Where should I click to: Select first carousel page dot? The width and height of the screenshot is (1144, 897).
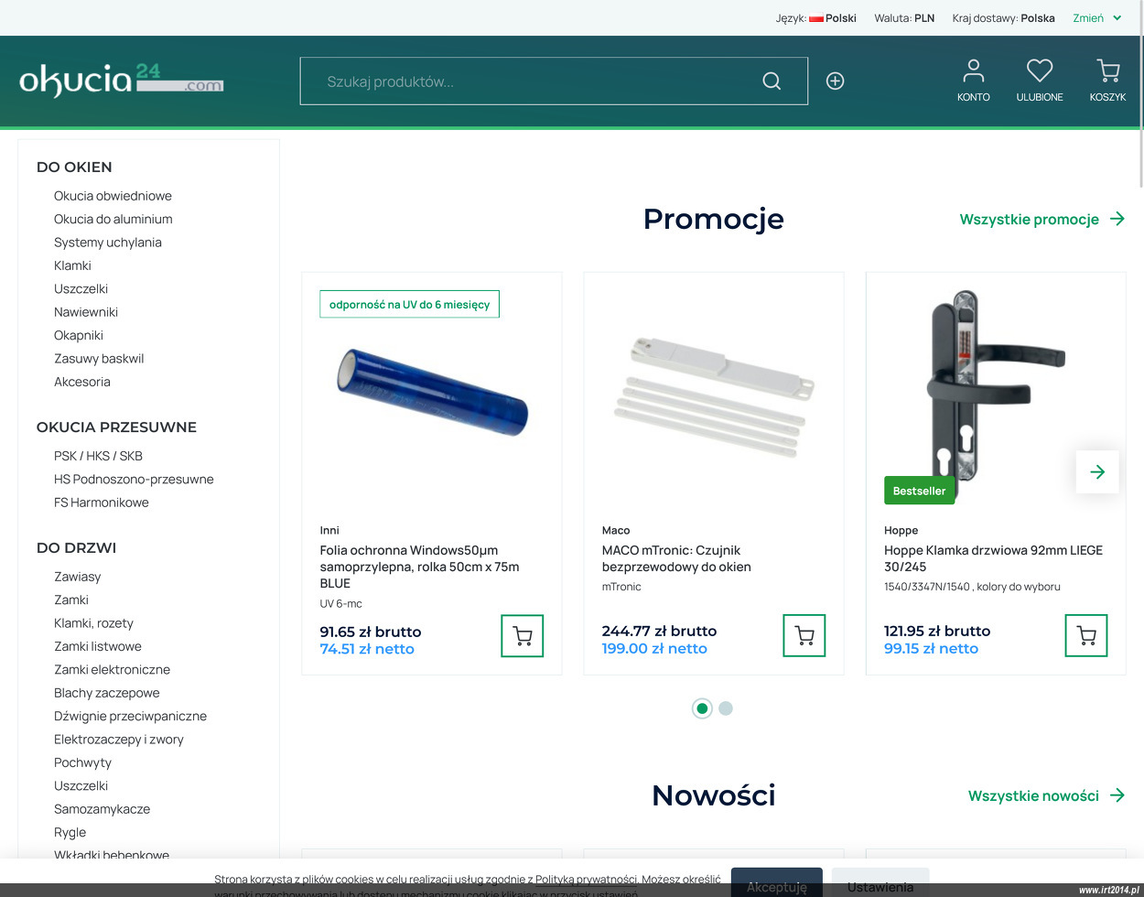[702, 708]
